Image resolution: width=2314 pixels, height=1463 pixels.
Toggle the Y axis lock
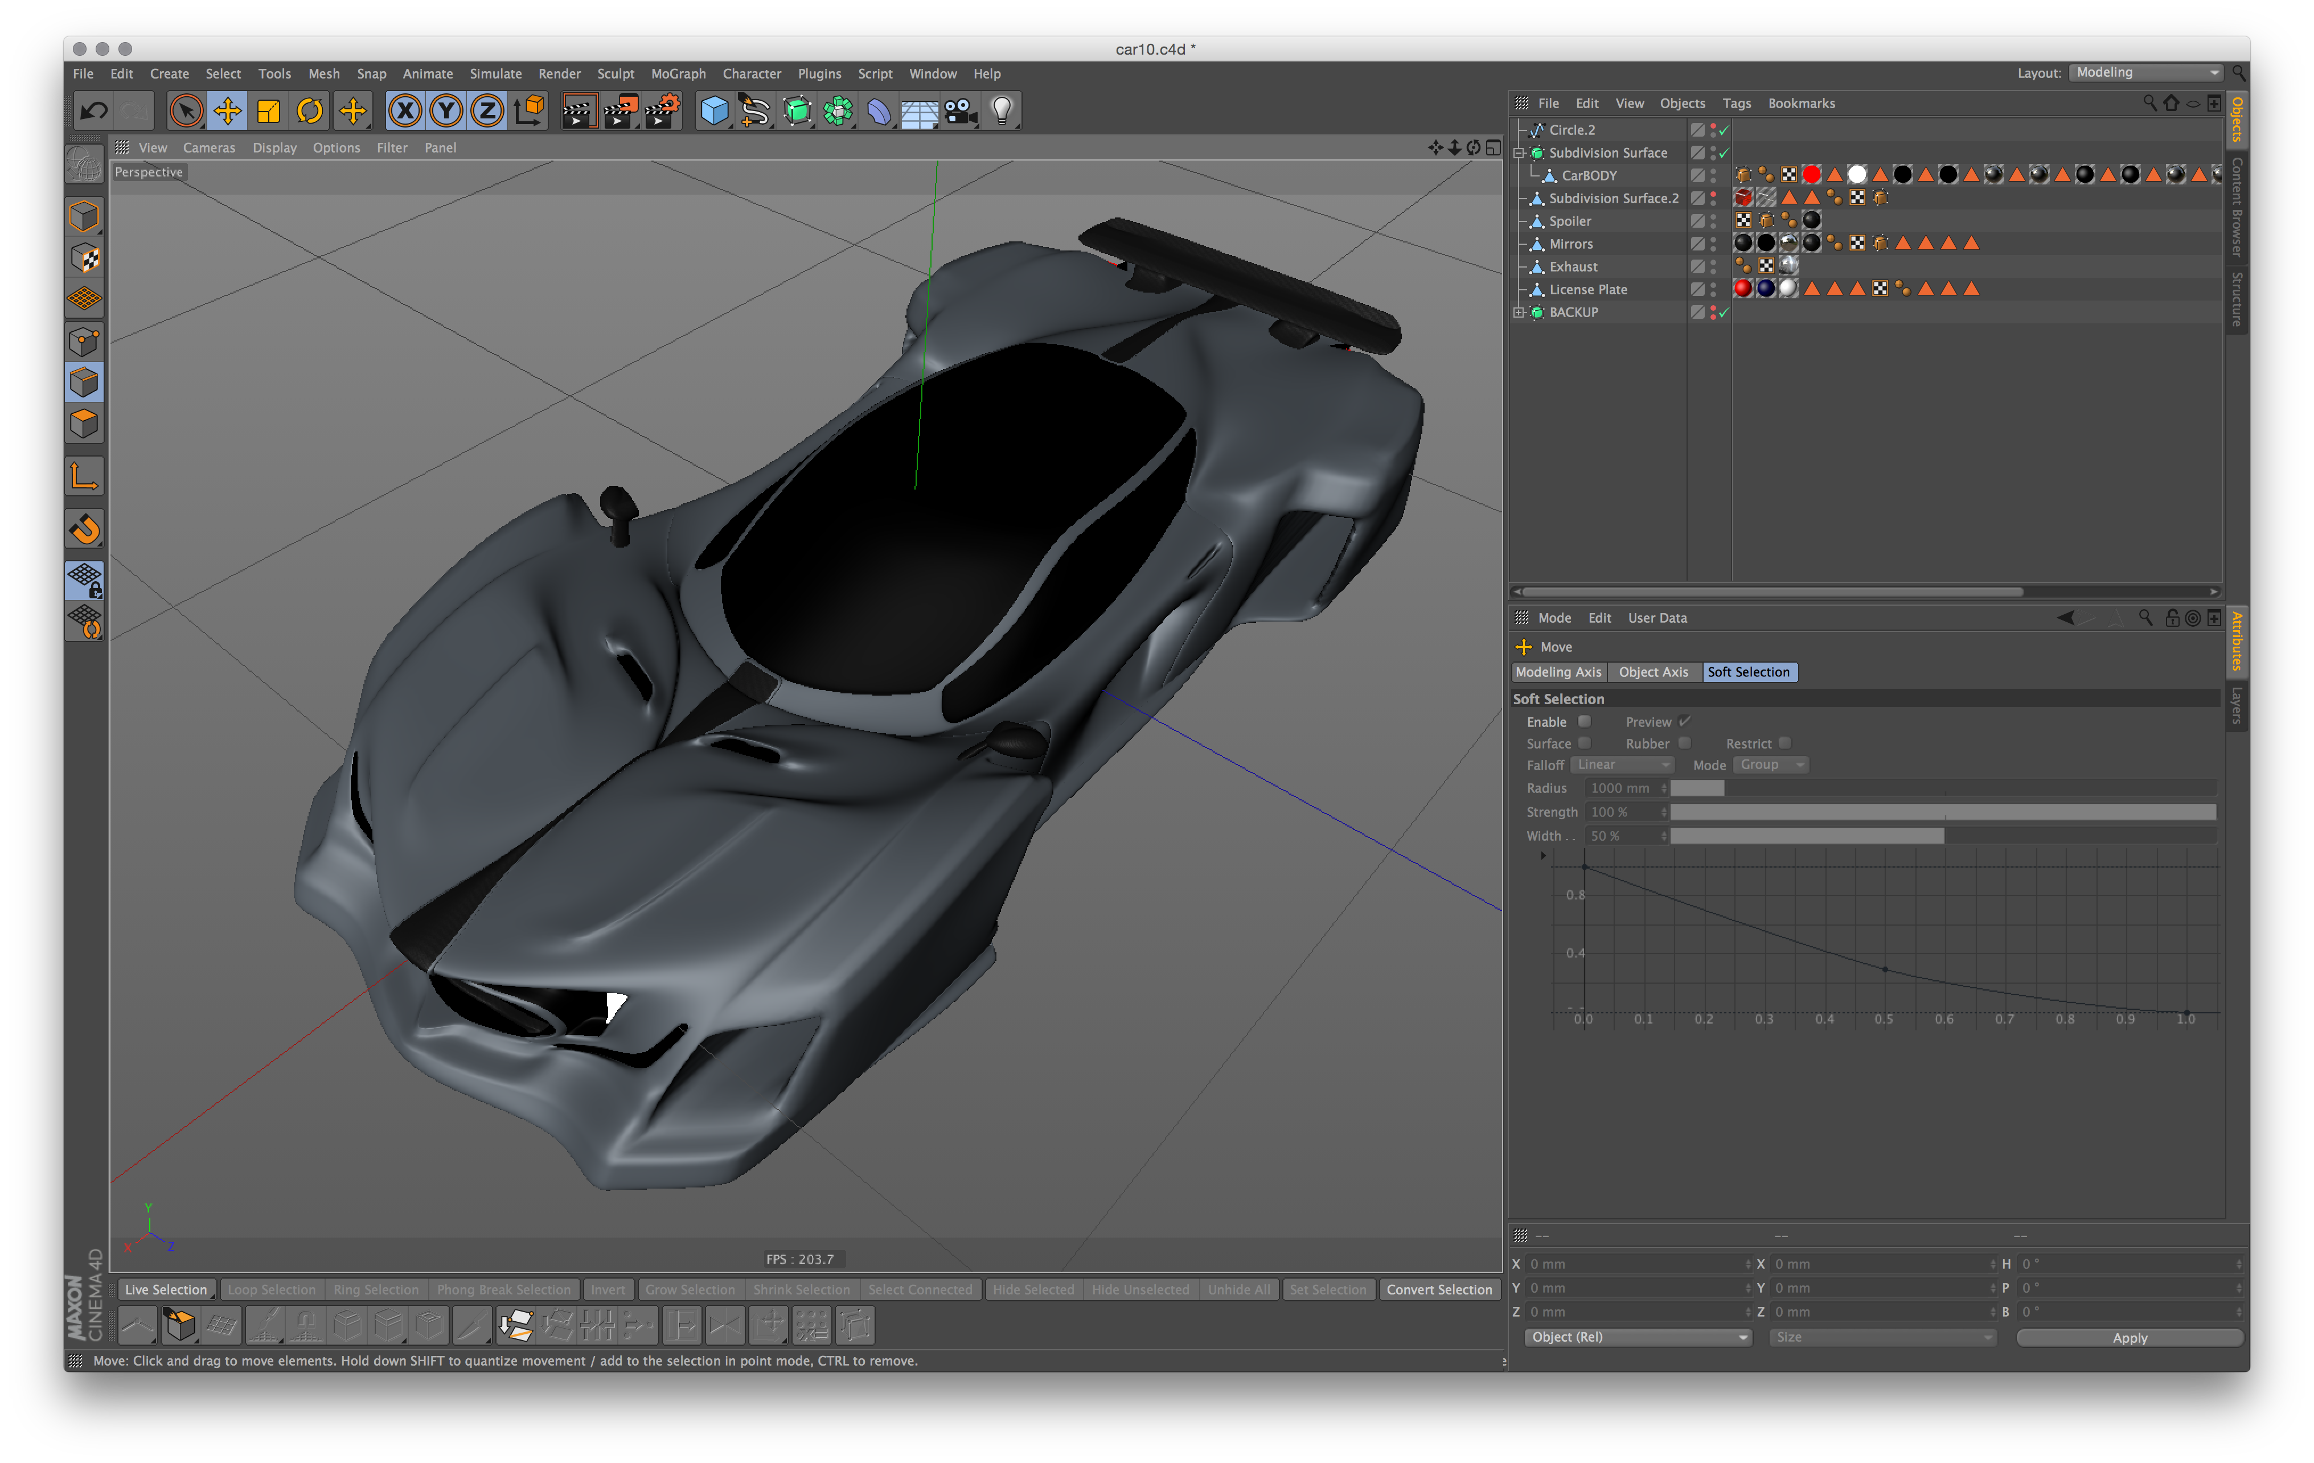pos(447,110)
